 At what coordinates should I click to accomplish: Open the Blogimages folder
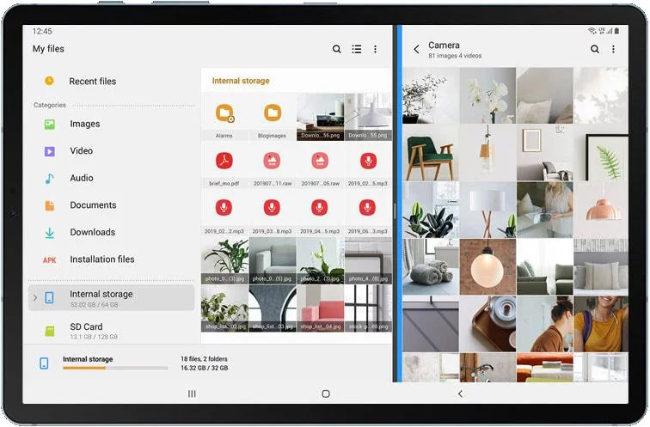273,113
